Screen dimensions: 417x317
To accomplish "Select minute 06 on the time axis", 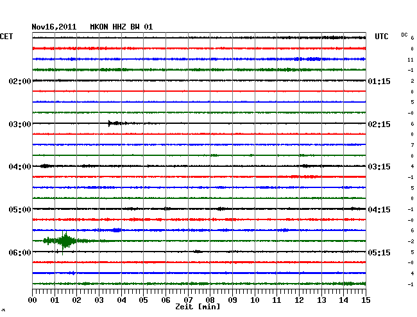I will pos(166,300).
